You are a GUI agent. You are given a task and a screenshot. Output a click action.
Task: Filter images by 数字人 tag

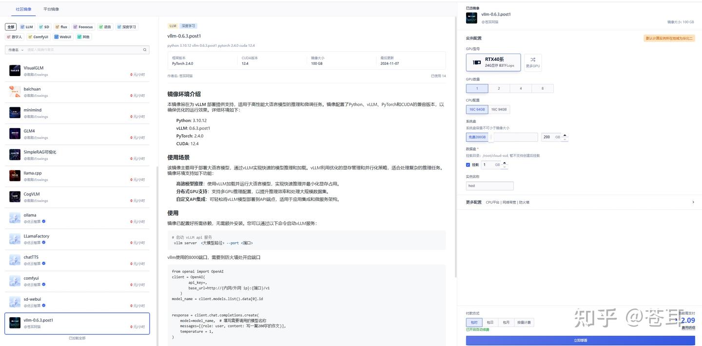coord(15,37)
